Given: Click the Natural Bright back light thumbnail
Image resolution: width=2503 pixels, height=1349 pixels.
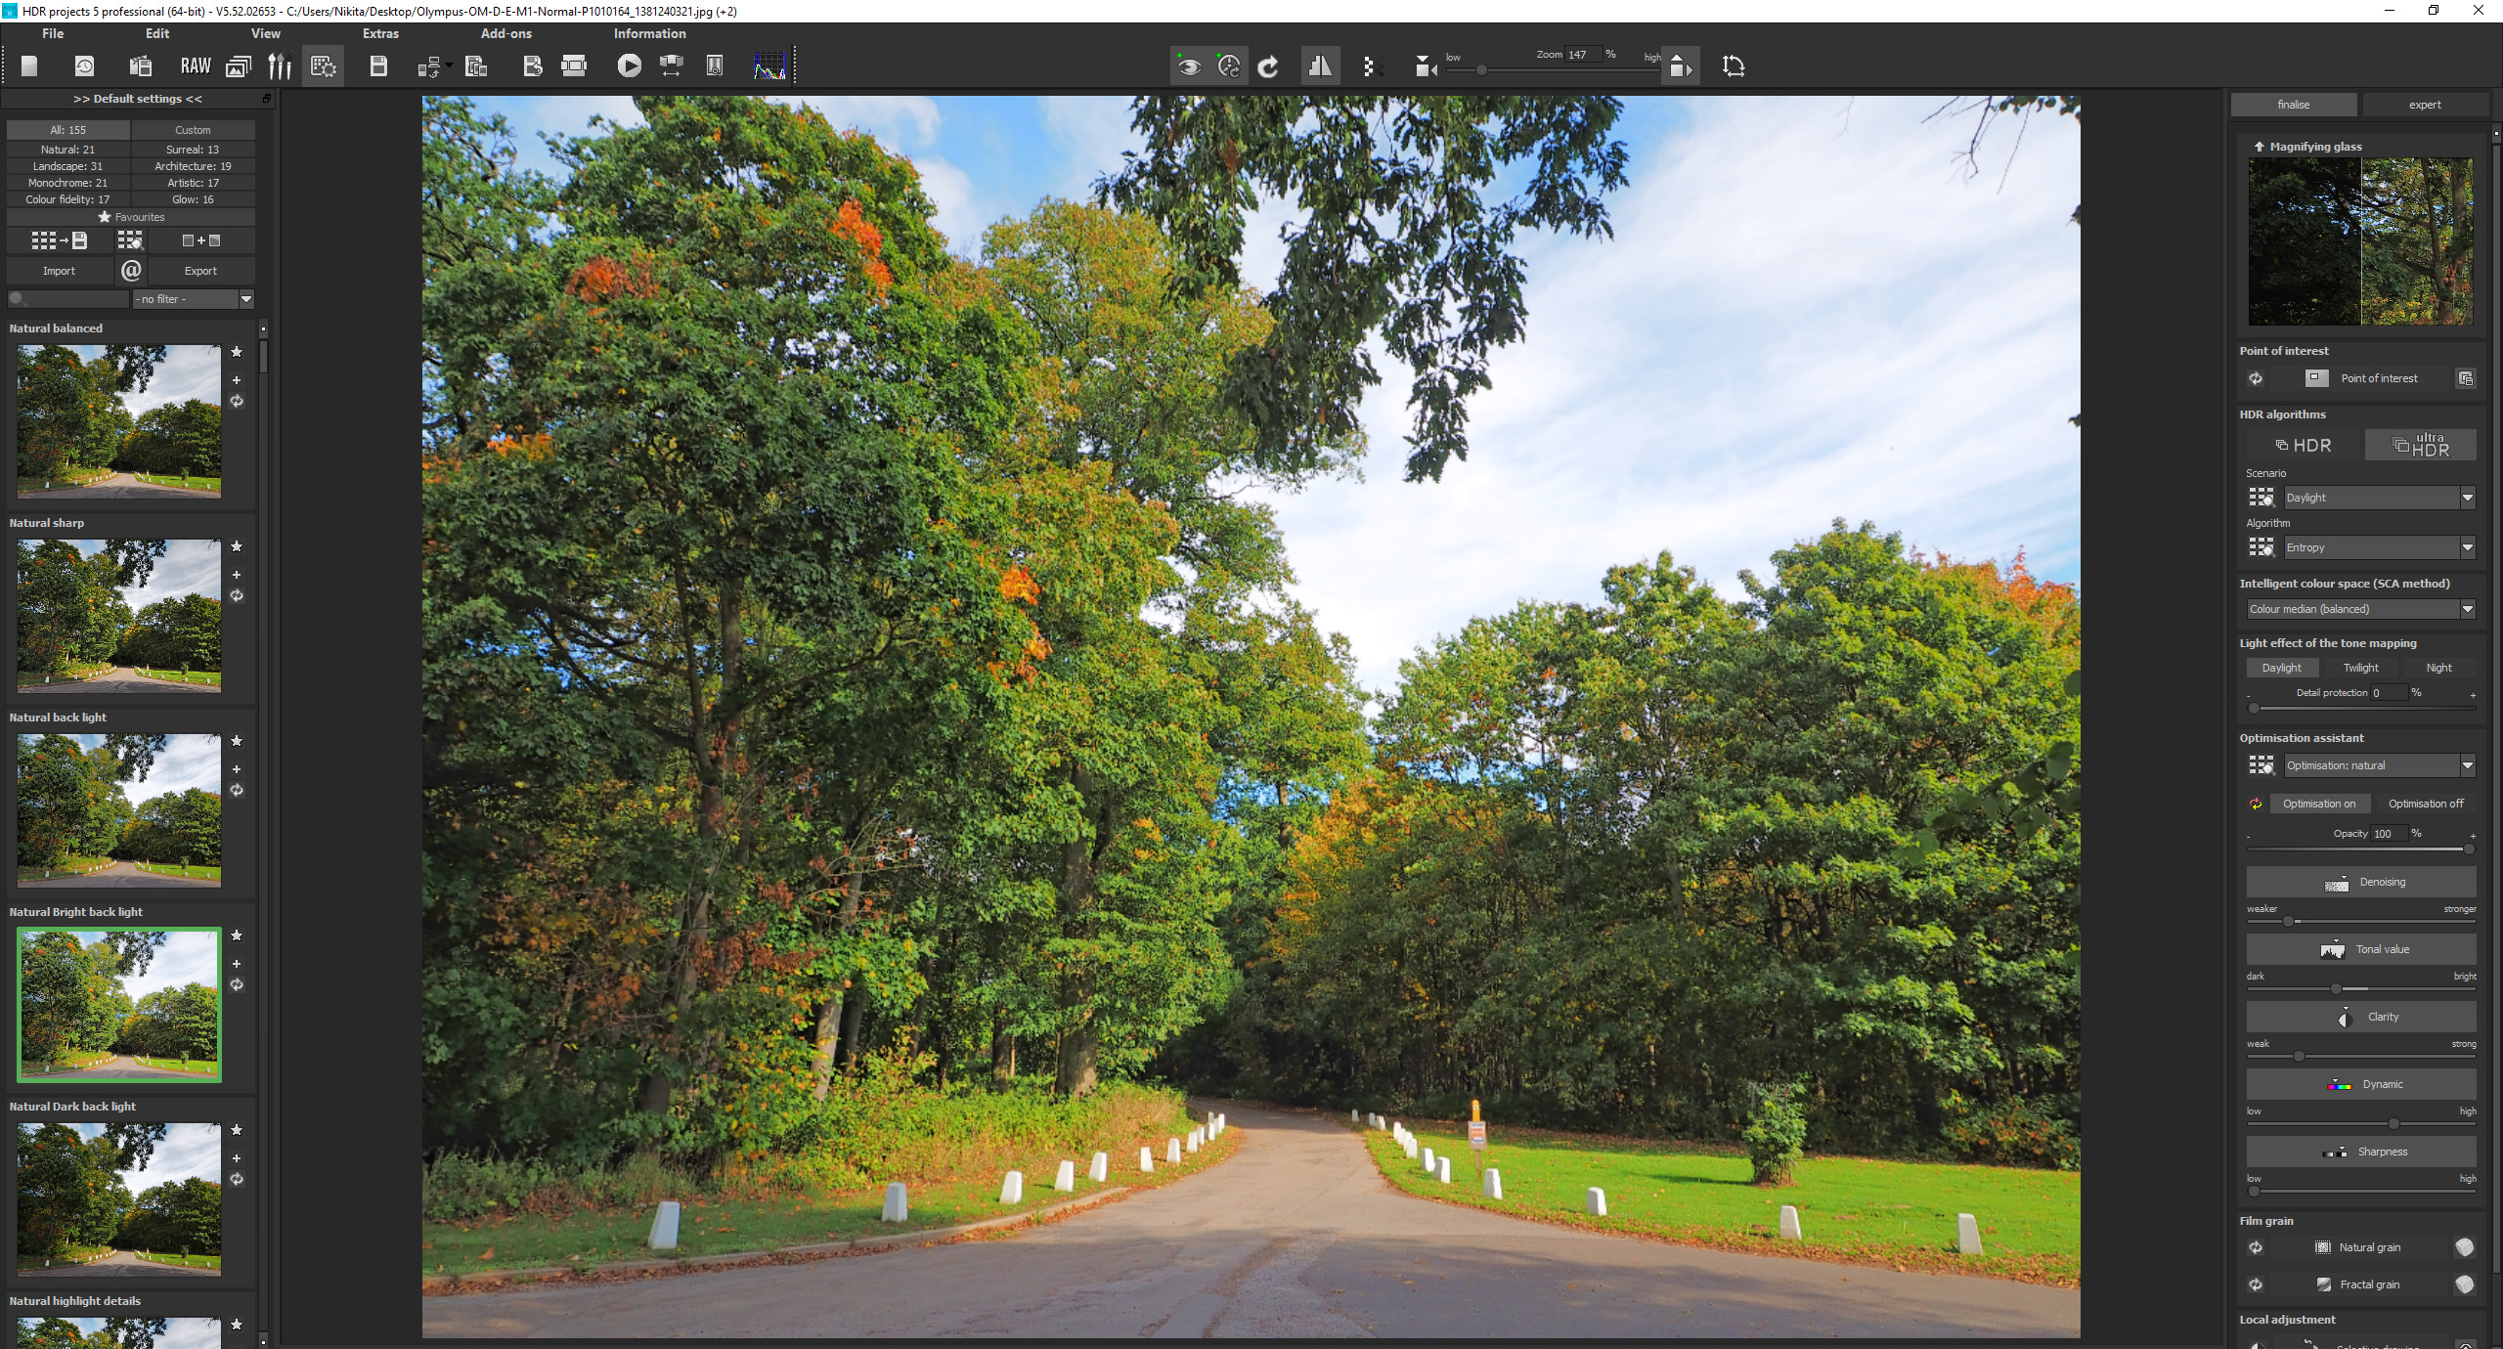Looking at the screenshot, I should [x=118, y=1000].
